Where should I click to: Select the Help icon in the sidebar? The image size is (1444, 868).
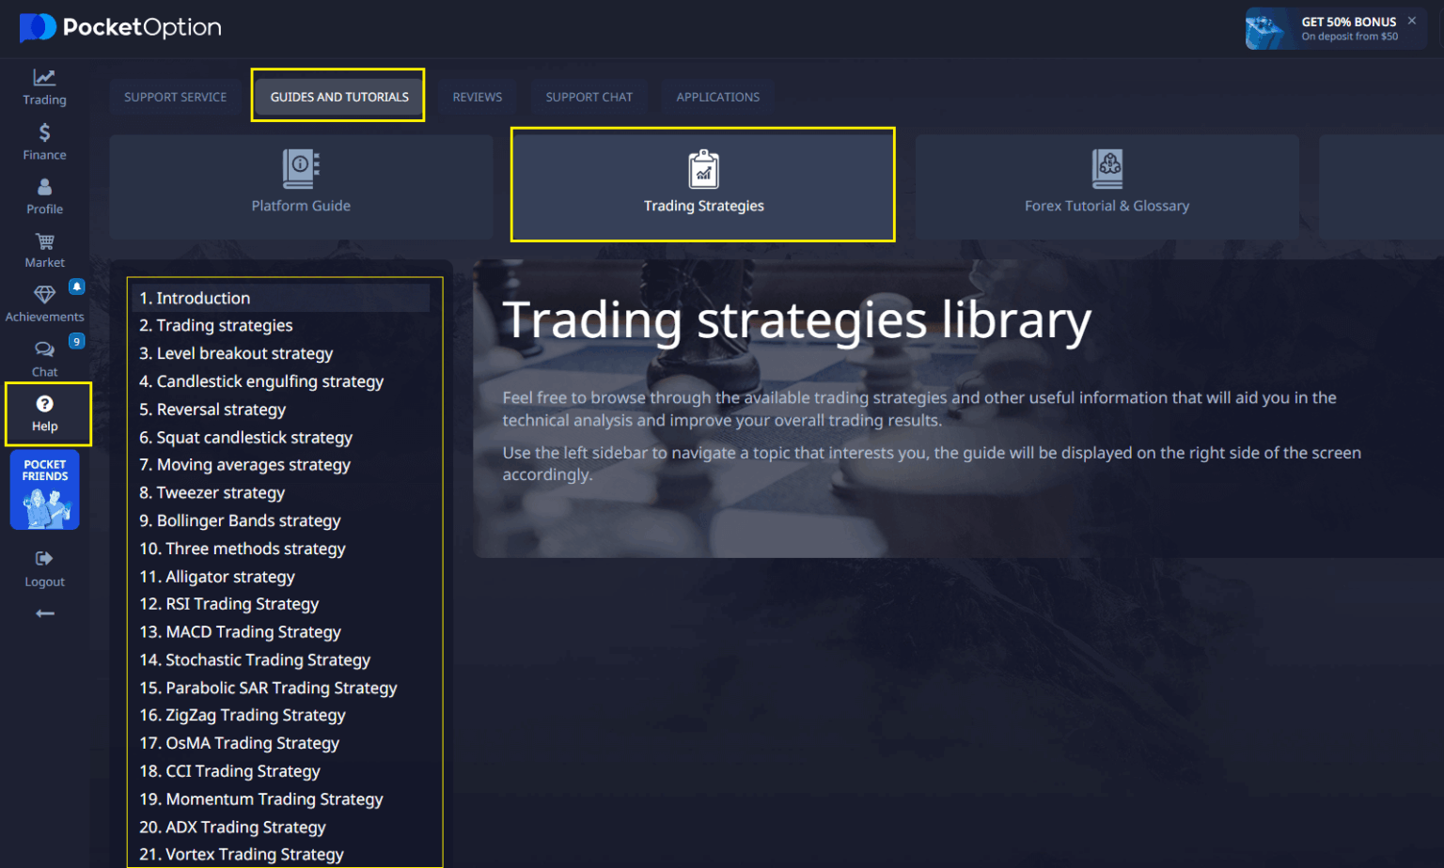(x=44, y=411)
